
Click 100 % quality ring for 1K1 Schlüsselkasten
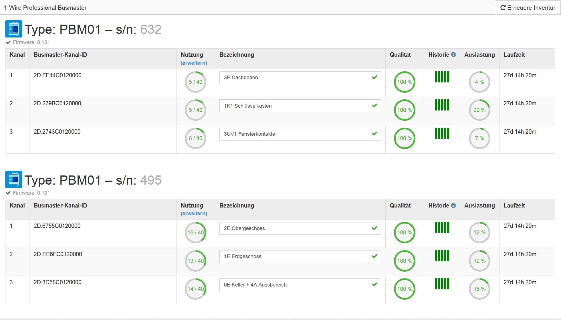click(x=405, y=110)
